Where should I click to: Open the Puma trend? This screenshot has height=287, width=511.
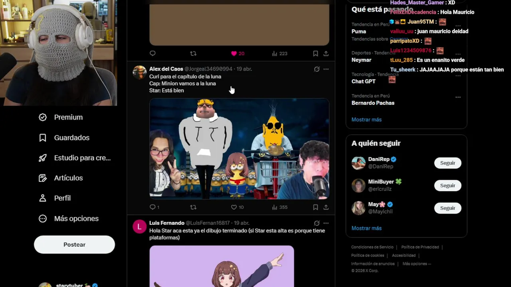point(359,31)
